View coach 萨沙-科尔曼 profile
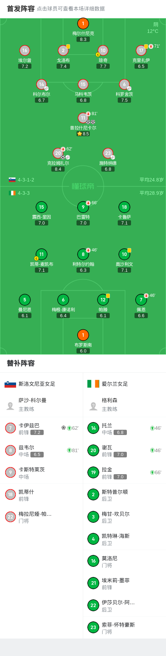Screen dimensions: 166x656 point(42,405)
